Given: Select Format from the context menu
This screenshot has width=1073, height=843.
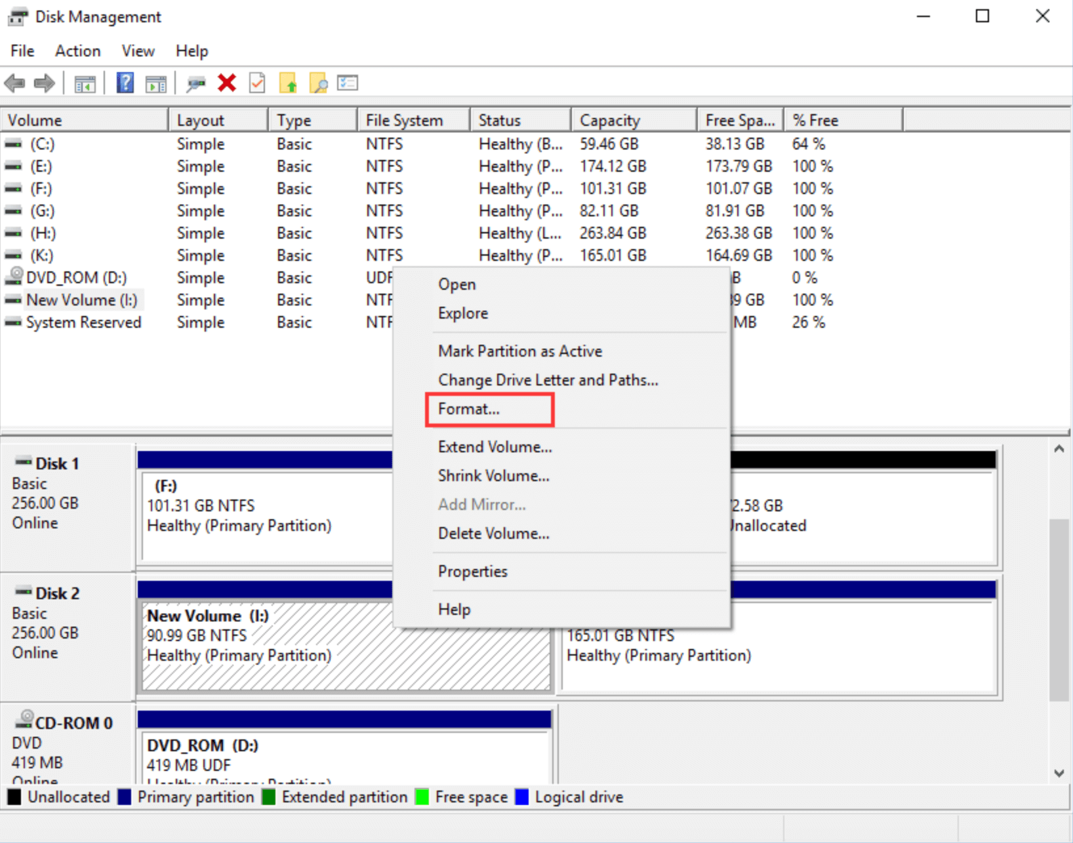Looking at the screenshot, I should (x=467, y=409).
